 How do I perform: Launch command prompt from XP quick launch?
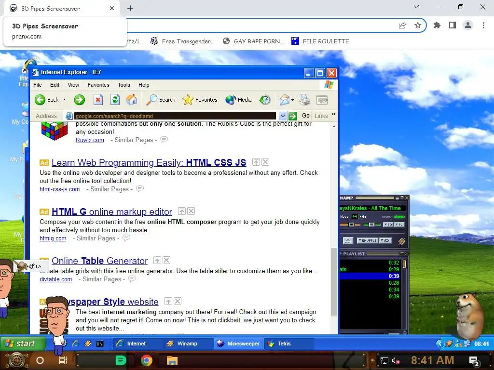99,344
